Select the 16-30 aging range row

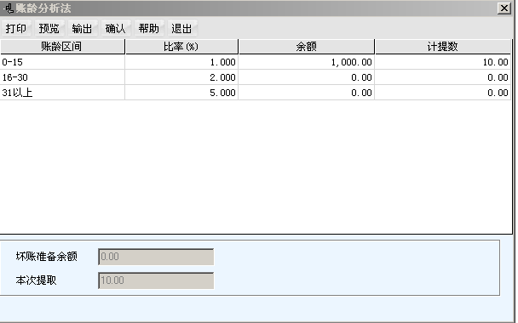point(256,77)
